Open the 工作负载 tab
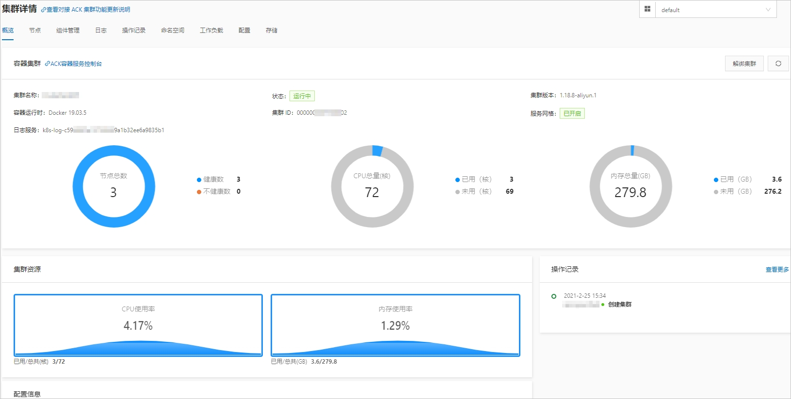 [211, 30]
